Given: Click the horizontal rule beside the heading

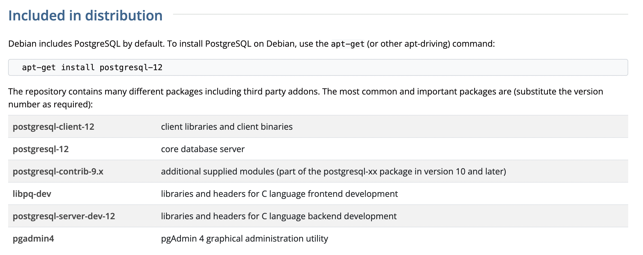Looking at the screenshot, I should (400, 14).
